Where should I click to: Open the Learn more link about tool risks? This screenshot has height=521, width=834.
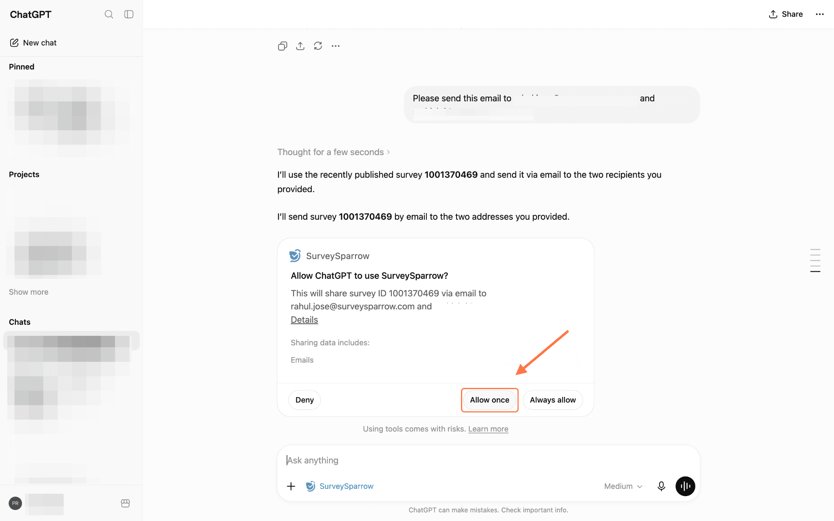point(488,429)
